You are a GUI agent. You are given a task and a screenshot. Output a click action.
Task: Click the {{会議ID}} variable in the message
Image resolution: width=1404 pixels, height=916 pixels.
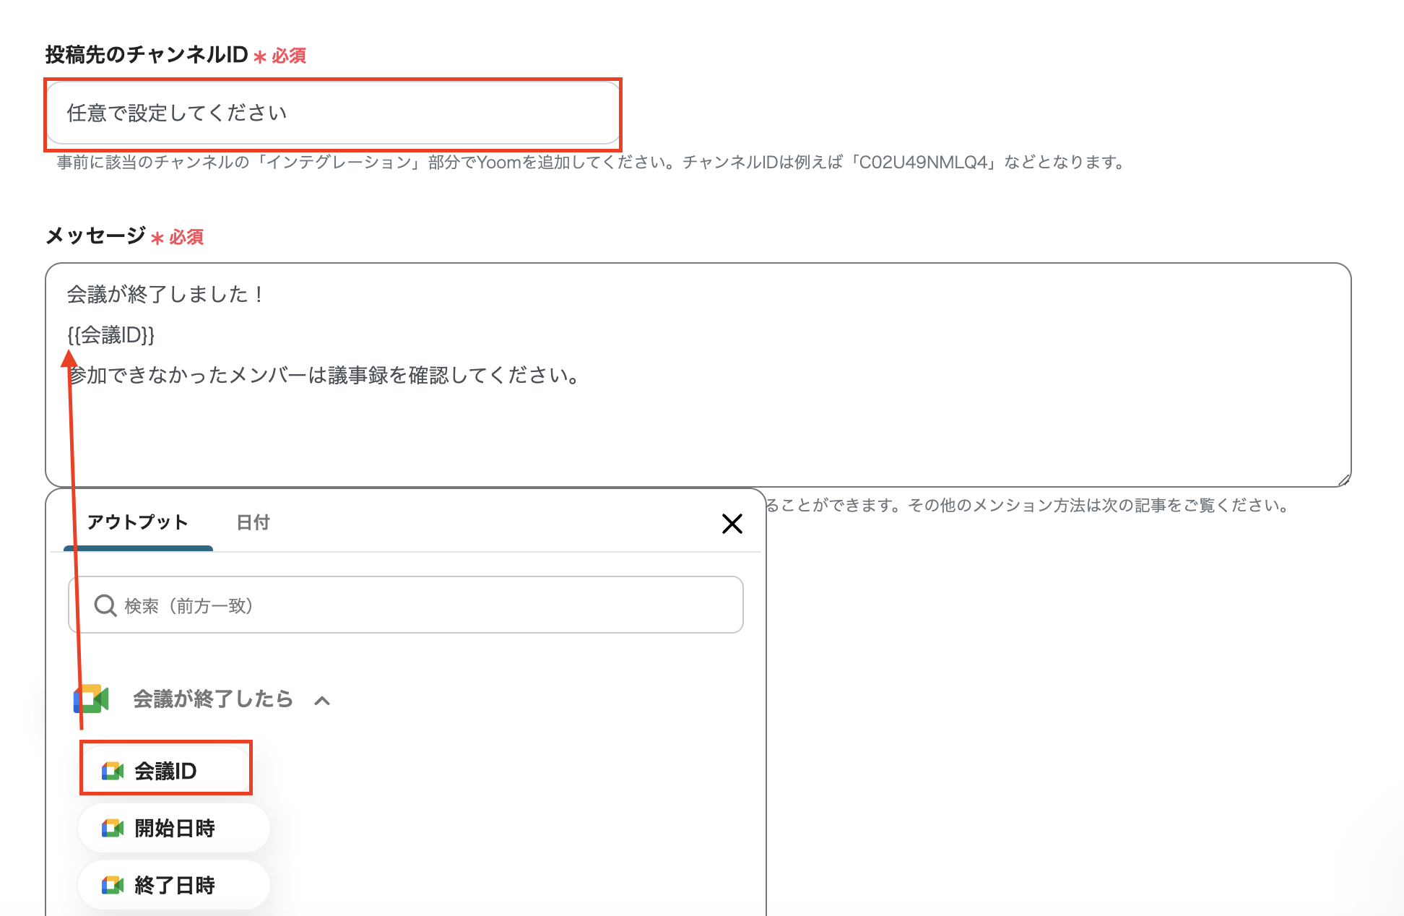[110, 334]
